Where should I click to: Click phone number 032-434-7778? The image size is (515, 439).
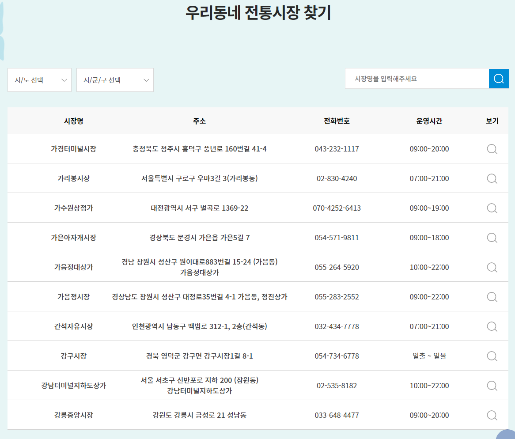(x=337, y=326)
